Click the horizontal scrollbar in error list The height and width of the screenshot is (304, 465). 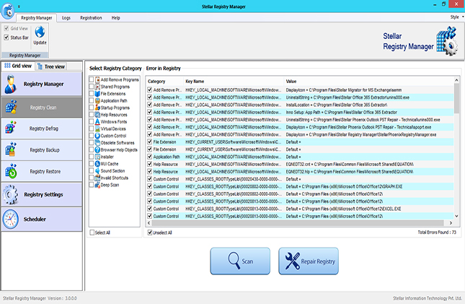point(298,223)
